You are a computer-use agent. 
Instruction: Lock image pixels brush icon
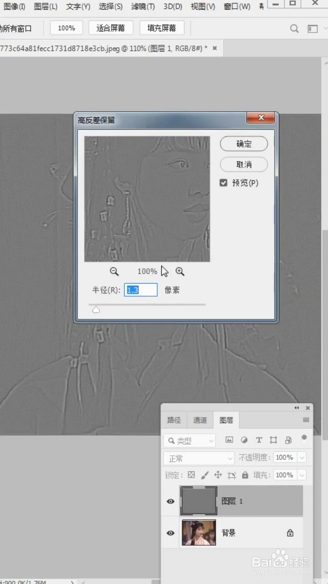(x=205, y=475)
